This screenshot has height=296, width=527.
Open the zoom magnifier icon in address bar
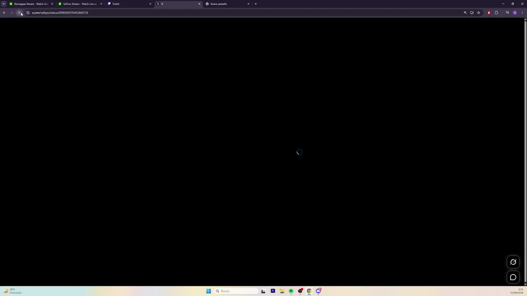tap(465, 13)
